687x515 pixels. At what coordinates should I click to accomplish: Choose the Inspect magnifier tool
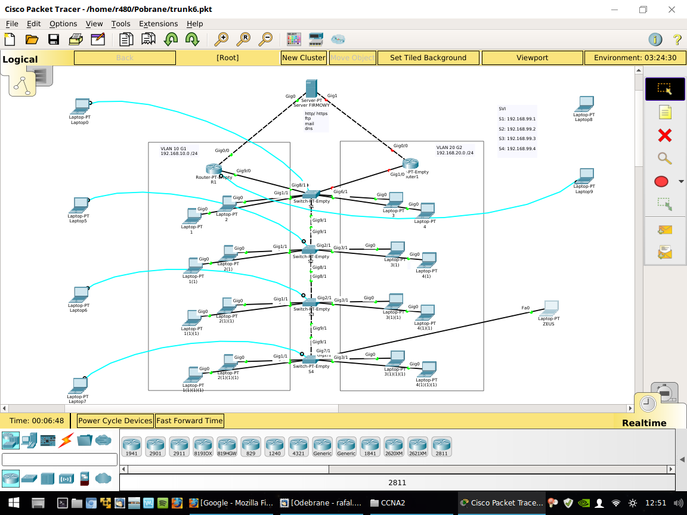pyautogui.click(x=664, y=159)
